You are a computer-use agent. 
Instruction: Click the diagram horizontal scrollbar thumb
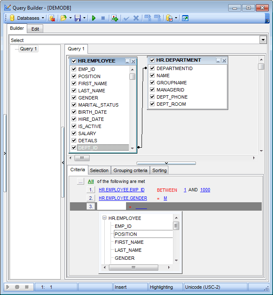coord(82,158)
